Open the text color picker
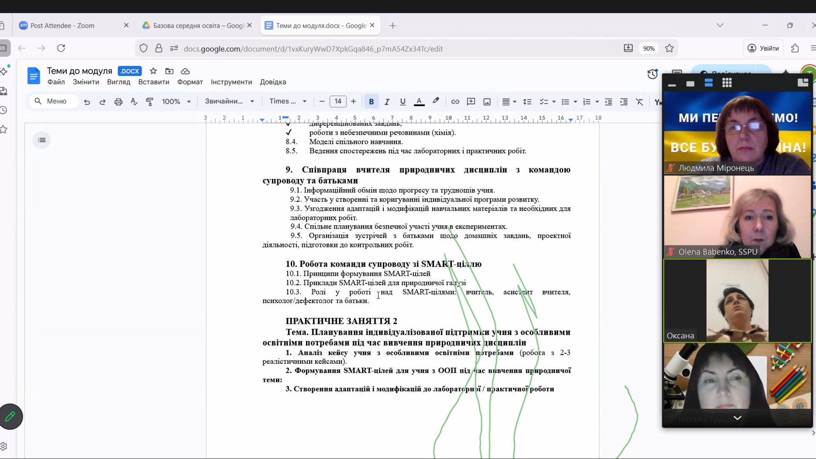816x459 pixels. point(419,102)
